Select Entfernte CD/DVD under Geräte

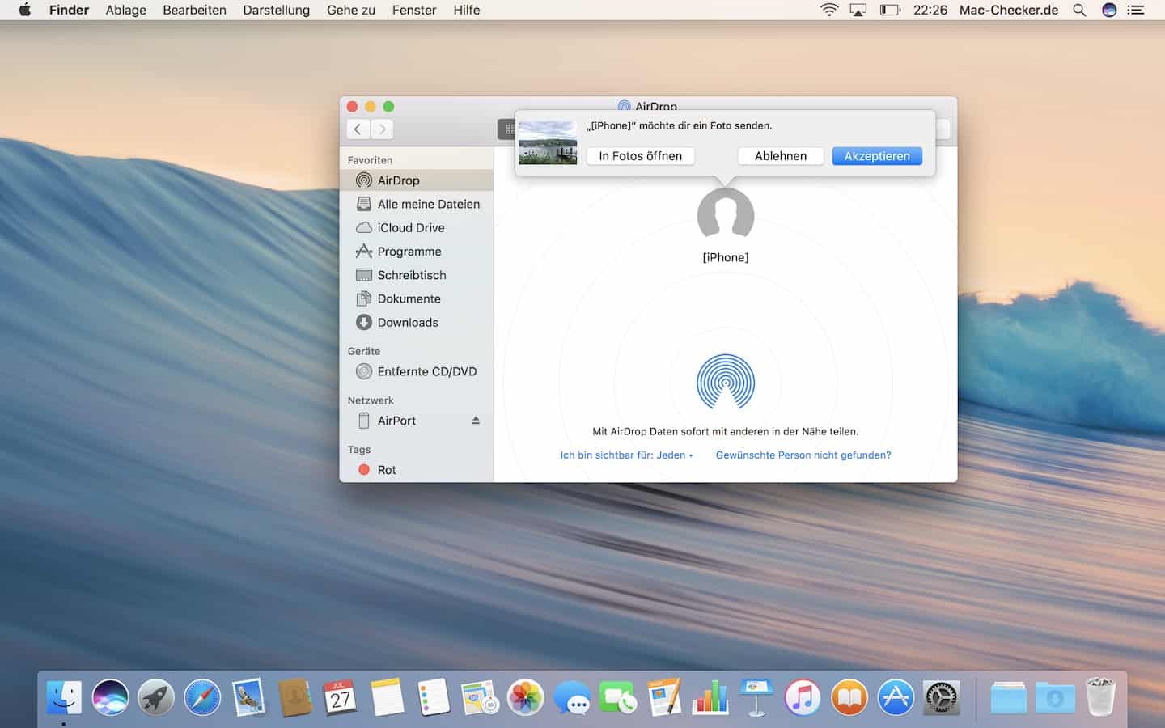click(417, 371)
